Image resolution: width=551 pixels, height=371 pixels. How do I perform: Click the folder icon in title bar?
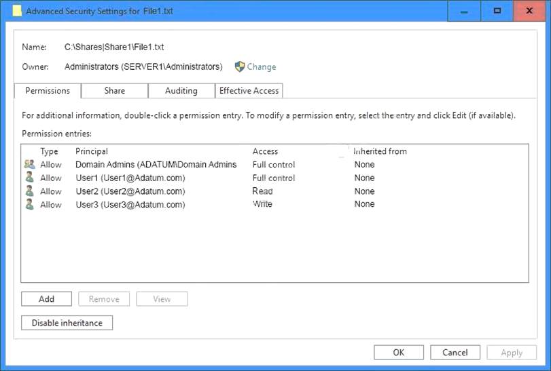point(17,10)
